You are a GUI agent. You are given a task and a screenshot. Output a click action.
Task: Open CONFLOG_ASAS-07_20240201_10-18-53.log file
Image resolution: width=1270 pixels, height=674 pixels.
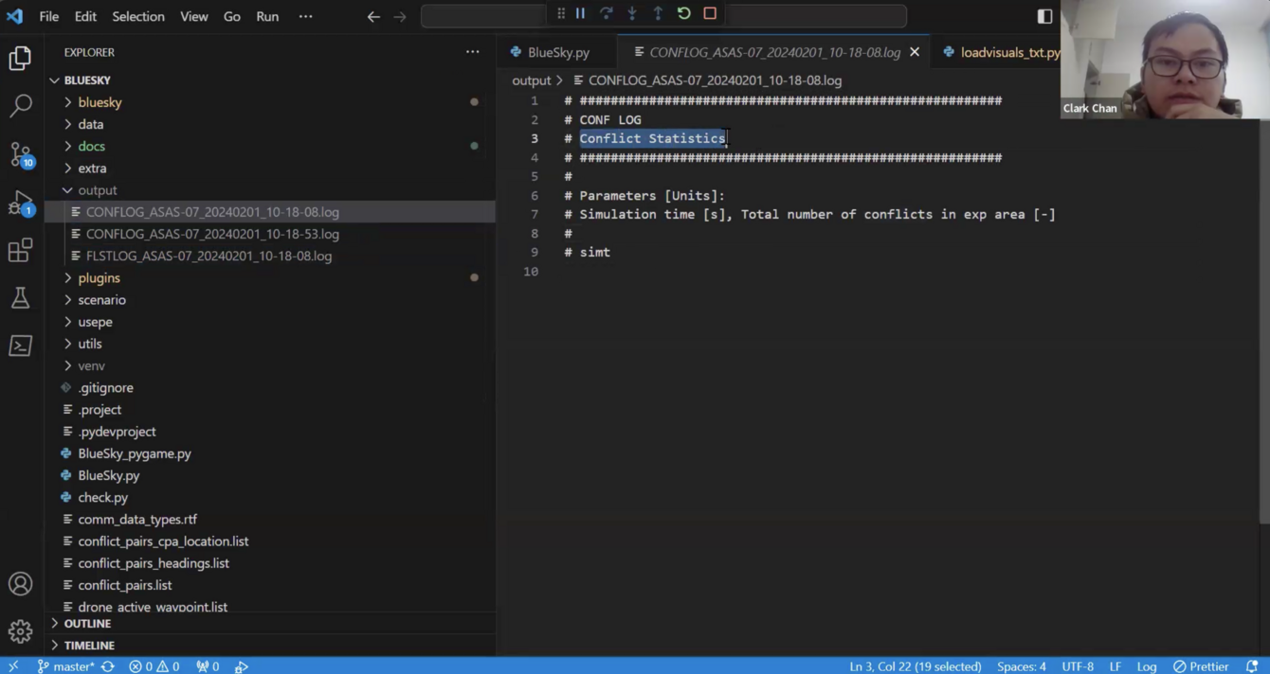[x=212, y=234]
